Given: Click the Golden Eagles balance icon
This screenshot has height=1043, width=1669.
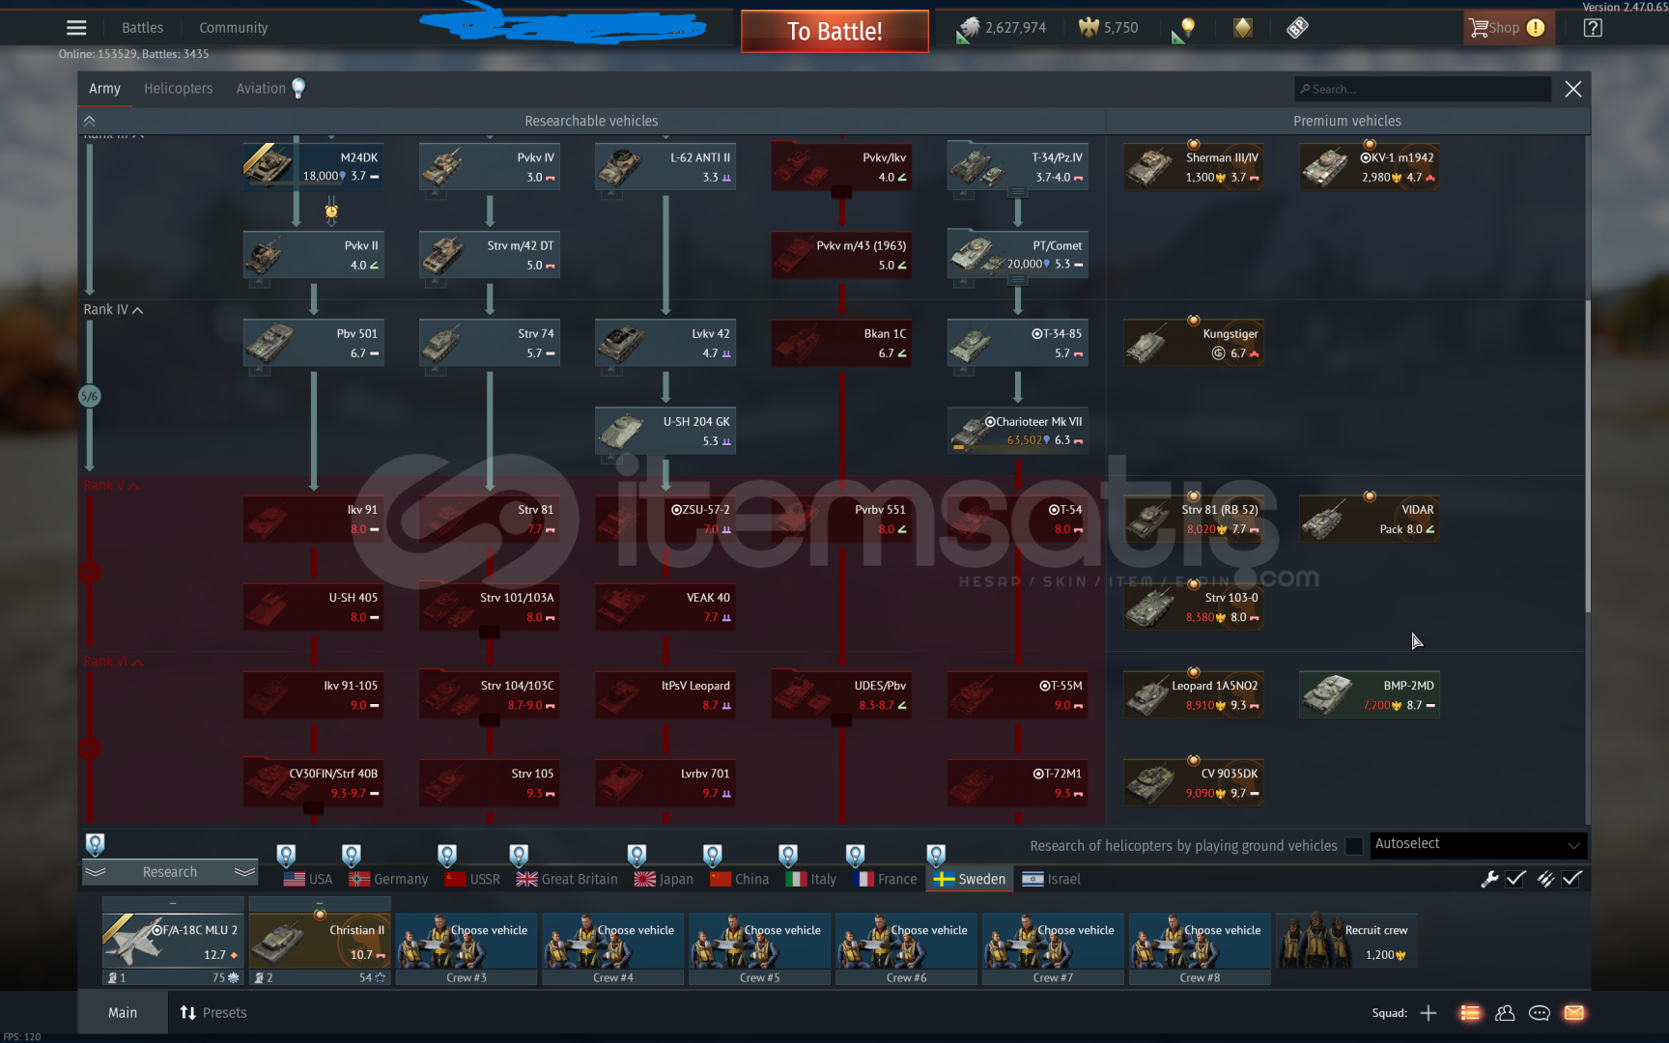Looking at the screenshot, I should point(1089,28).
